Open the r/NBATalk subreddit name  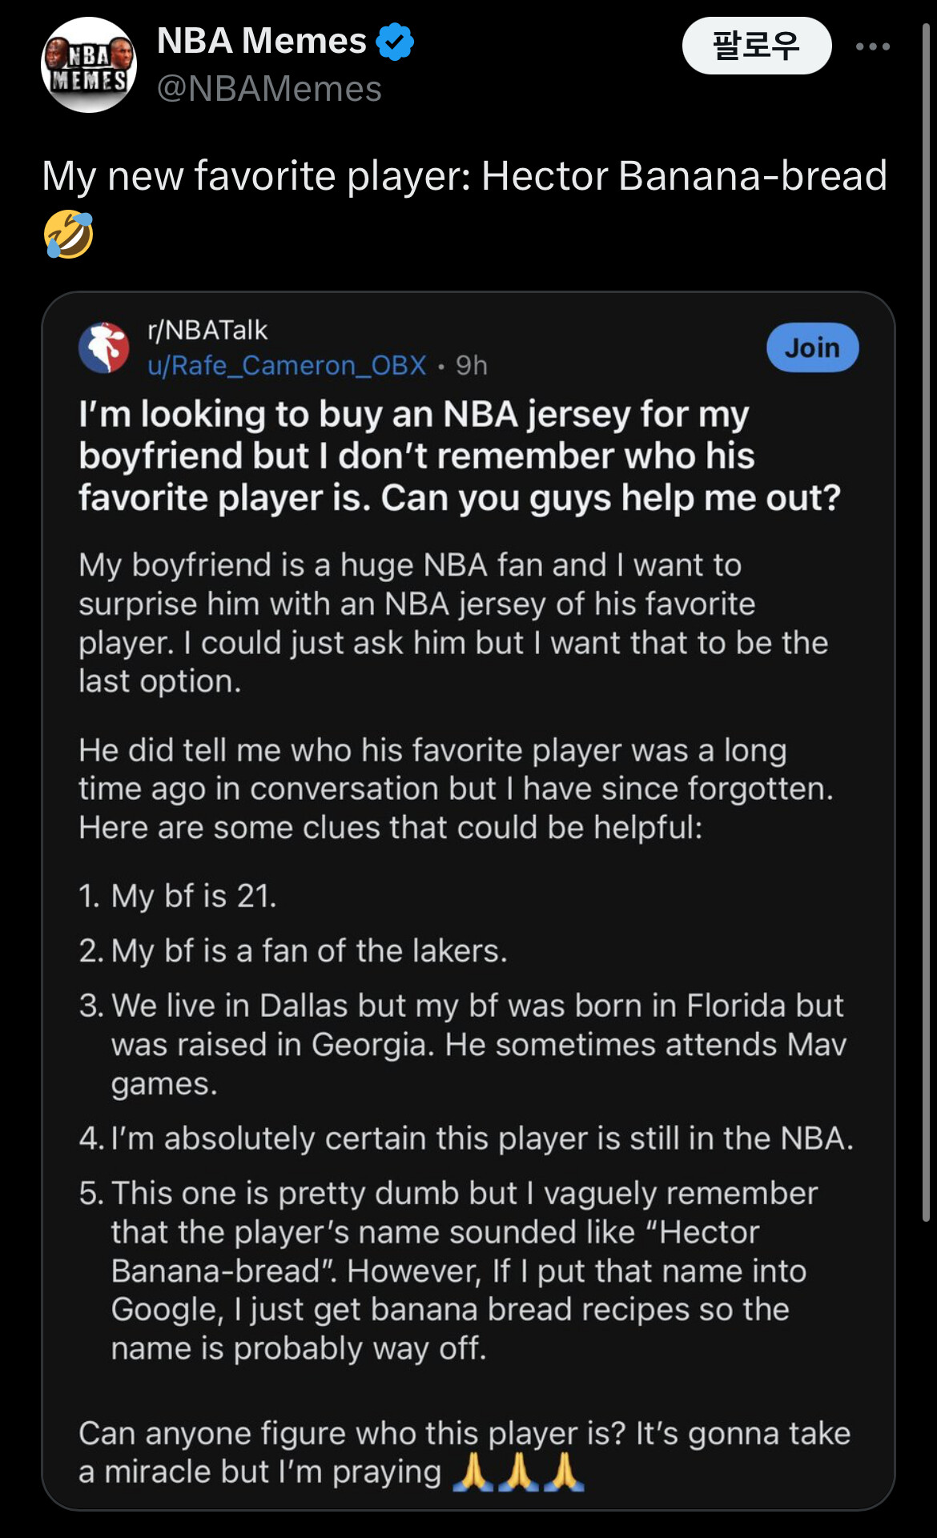coord(207,330)
